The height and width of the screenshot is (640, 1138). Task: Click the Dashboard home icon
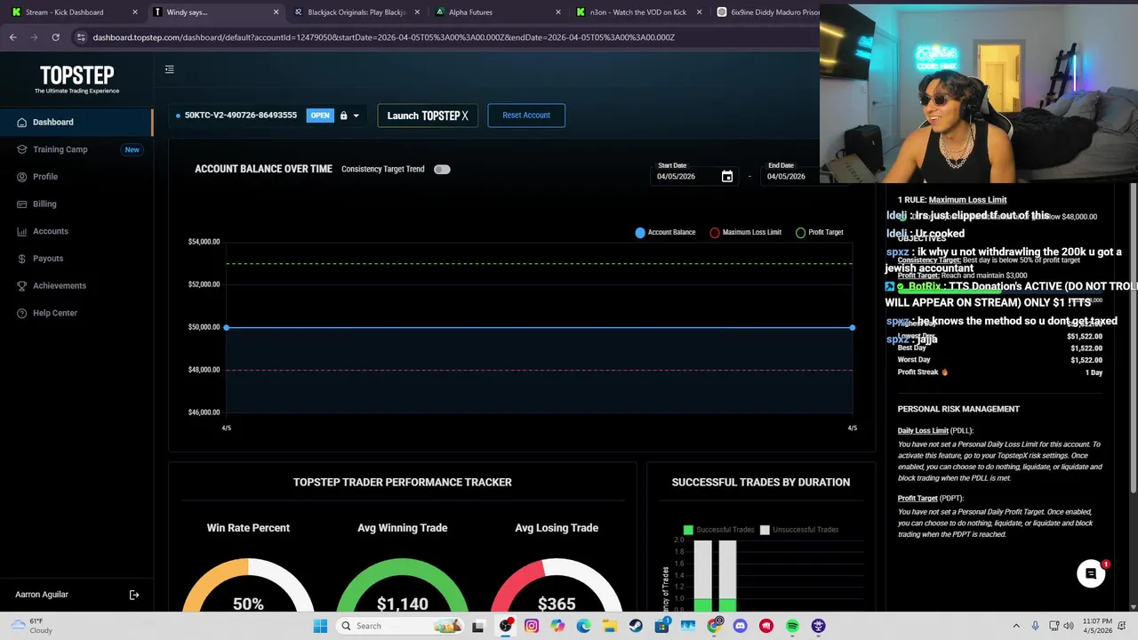[x=21, y=122]
